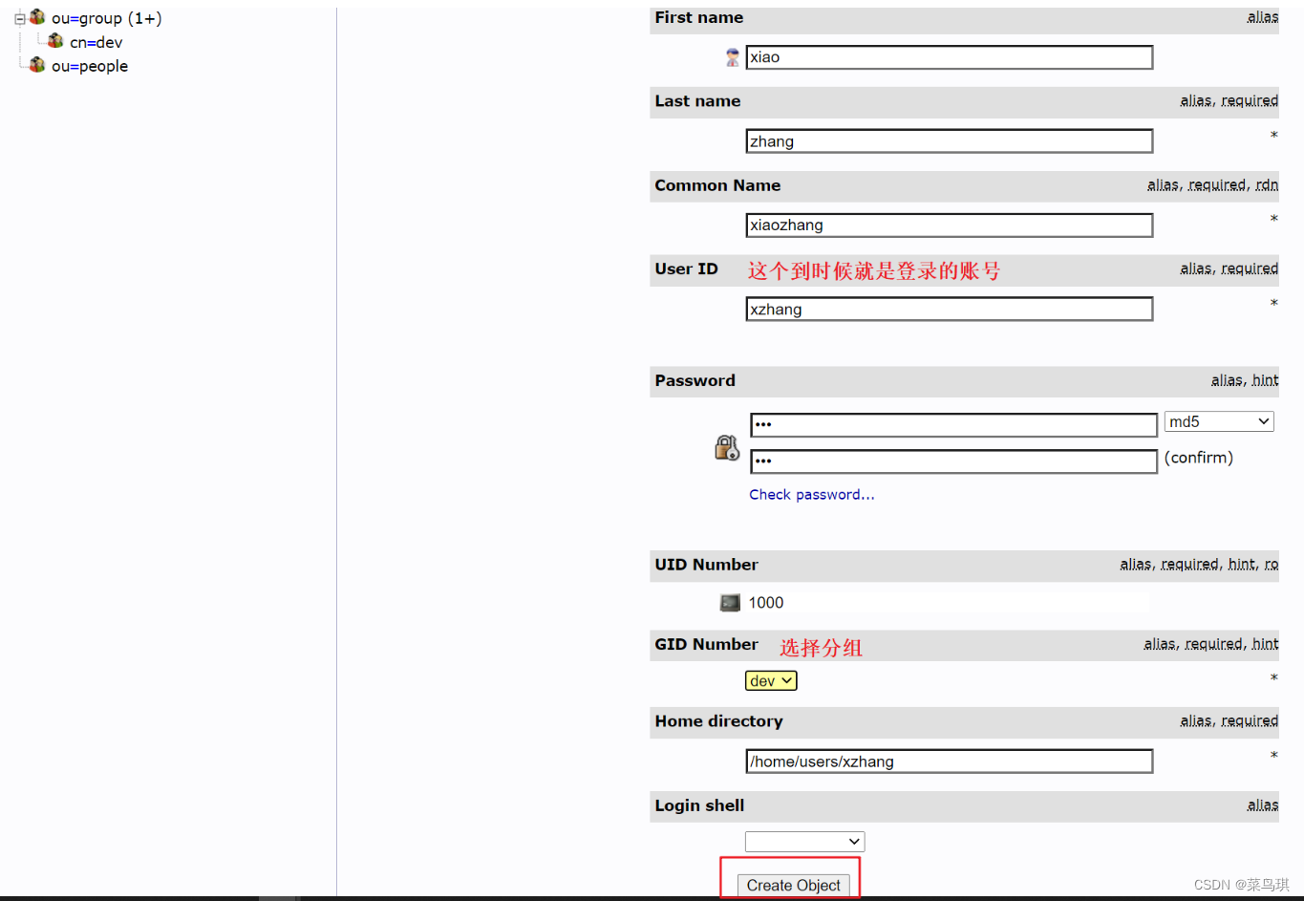Viewport: 1304px width, 901px height.
Task: Select the cn=dev tree entry
Action: coord(96,42)
